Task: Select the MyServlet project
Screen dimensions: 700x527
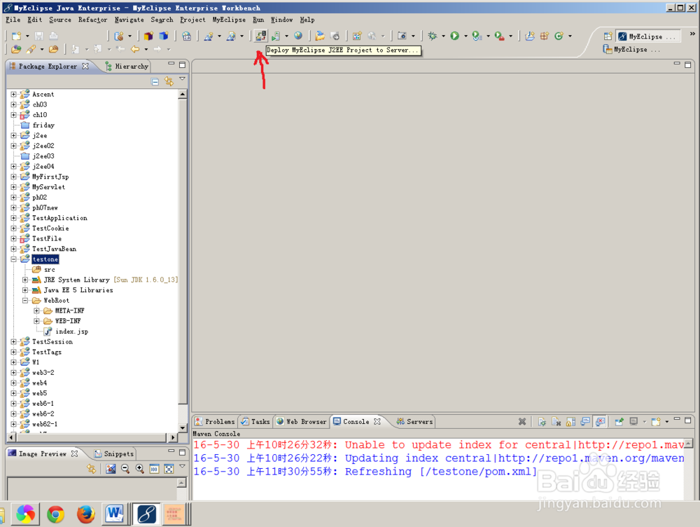Action: tap(48, 187)
